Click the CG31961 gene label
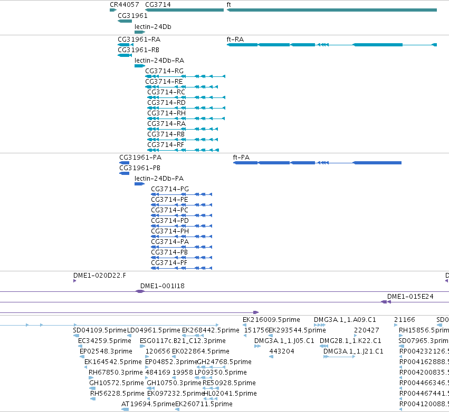 click(132, 16)
